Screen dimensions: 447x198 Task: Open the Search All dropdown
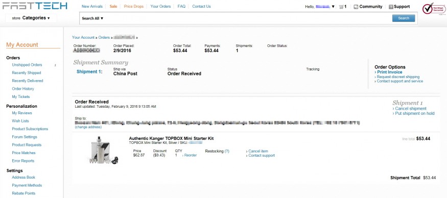[92, 18]
